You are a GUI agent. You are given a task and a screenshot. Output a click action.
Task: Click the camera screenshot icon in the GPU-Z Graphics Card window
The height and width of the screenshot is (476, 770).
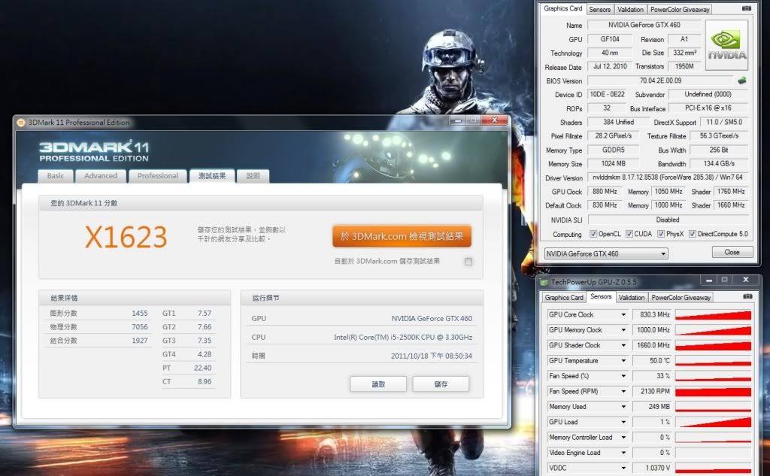coord(747,8)
